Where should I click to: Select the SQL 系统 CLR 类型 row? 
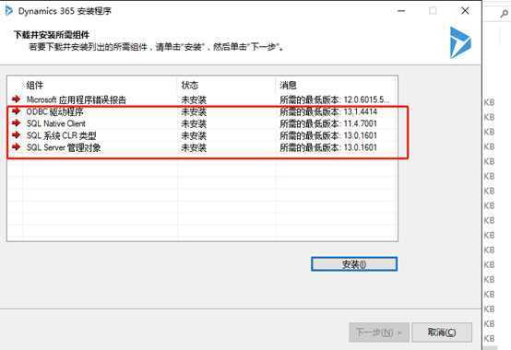click(x=202, y=135)
